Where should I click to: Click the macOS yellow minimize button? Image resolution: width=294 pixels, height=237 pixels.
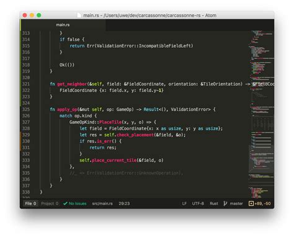click(32, 16)
